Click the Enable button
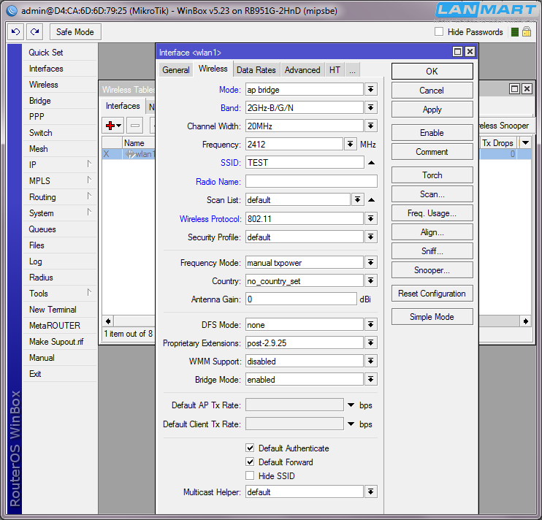542x520 pixels. [432, 133]
